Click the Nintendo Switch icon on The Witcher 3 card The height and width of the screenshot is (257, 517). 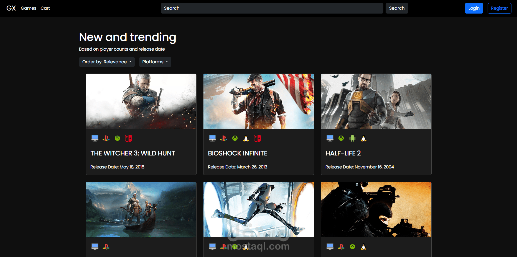point(128,138)
